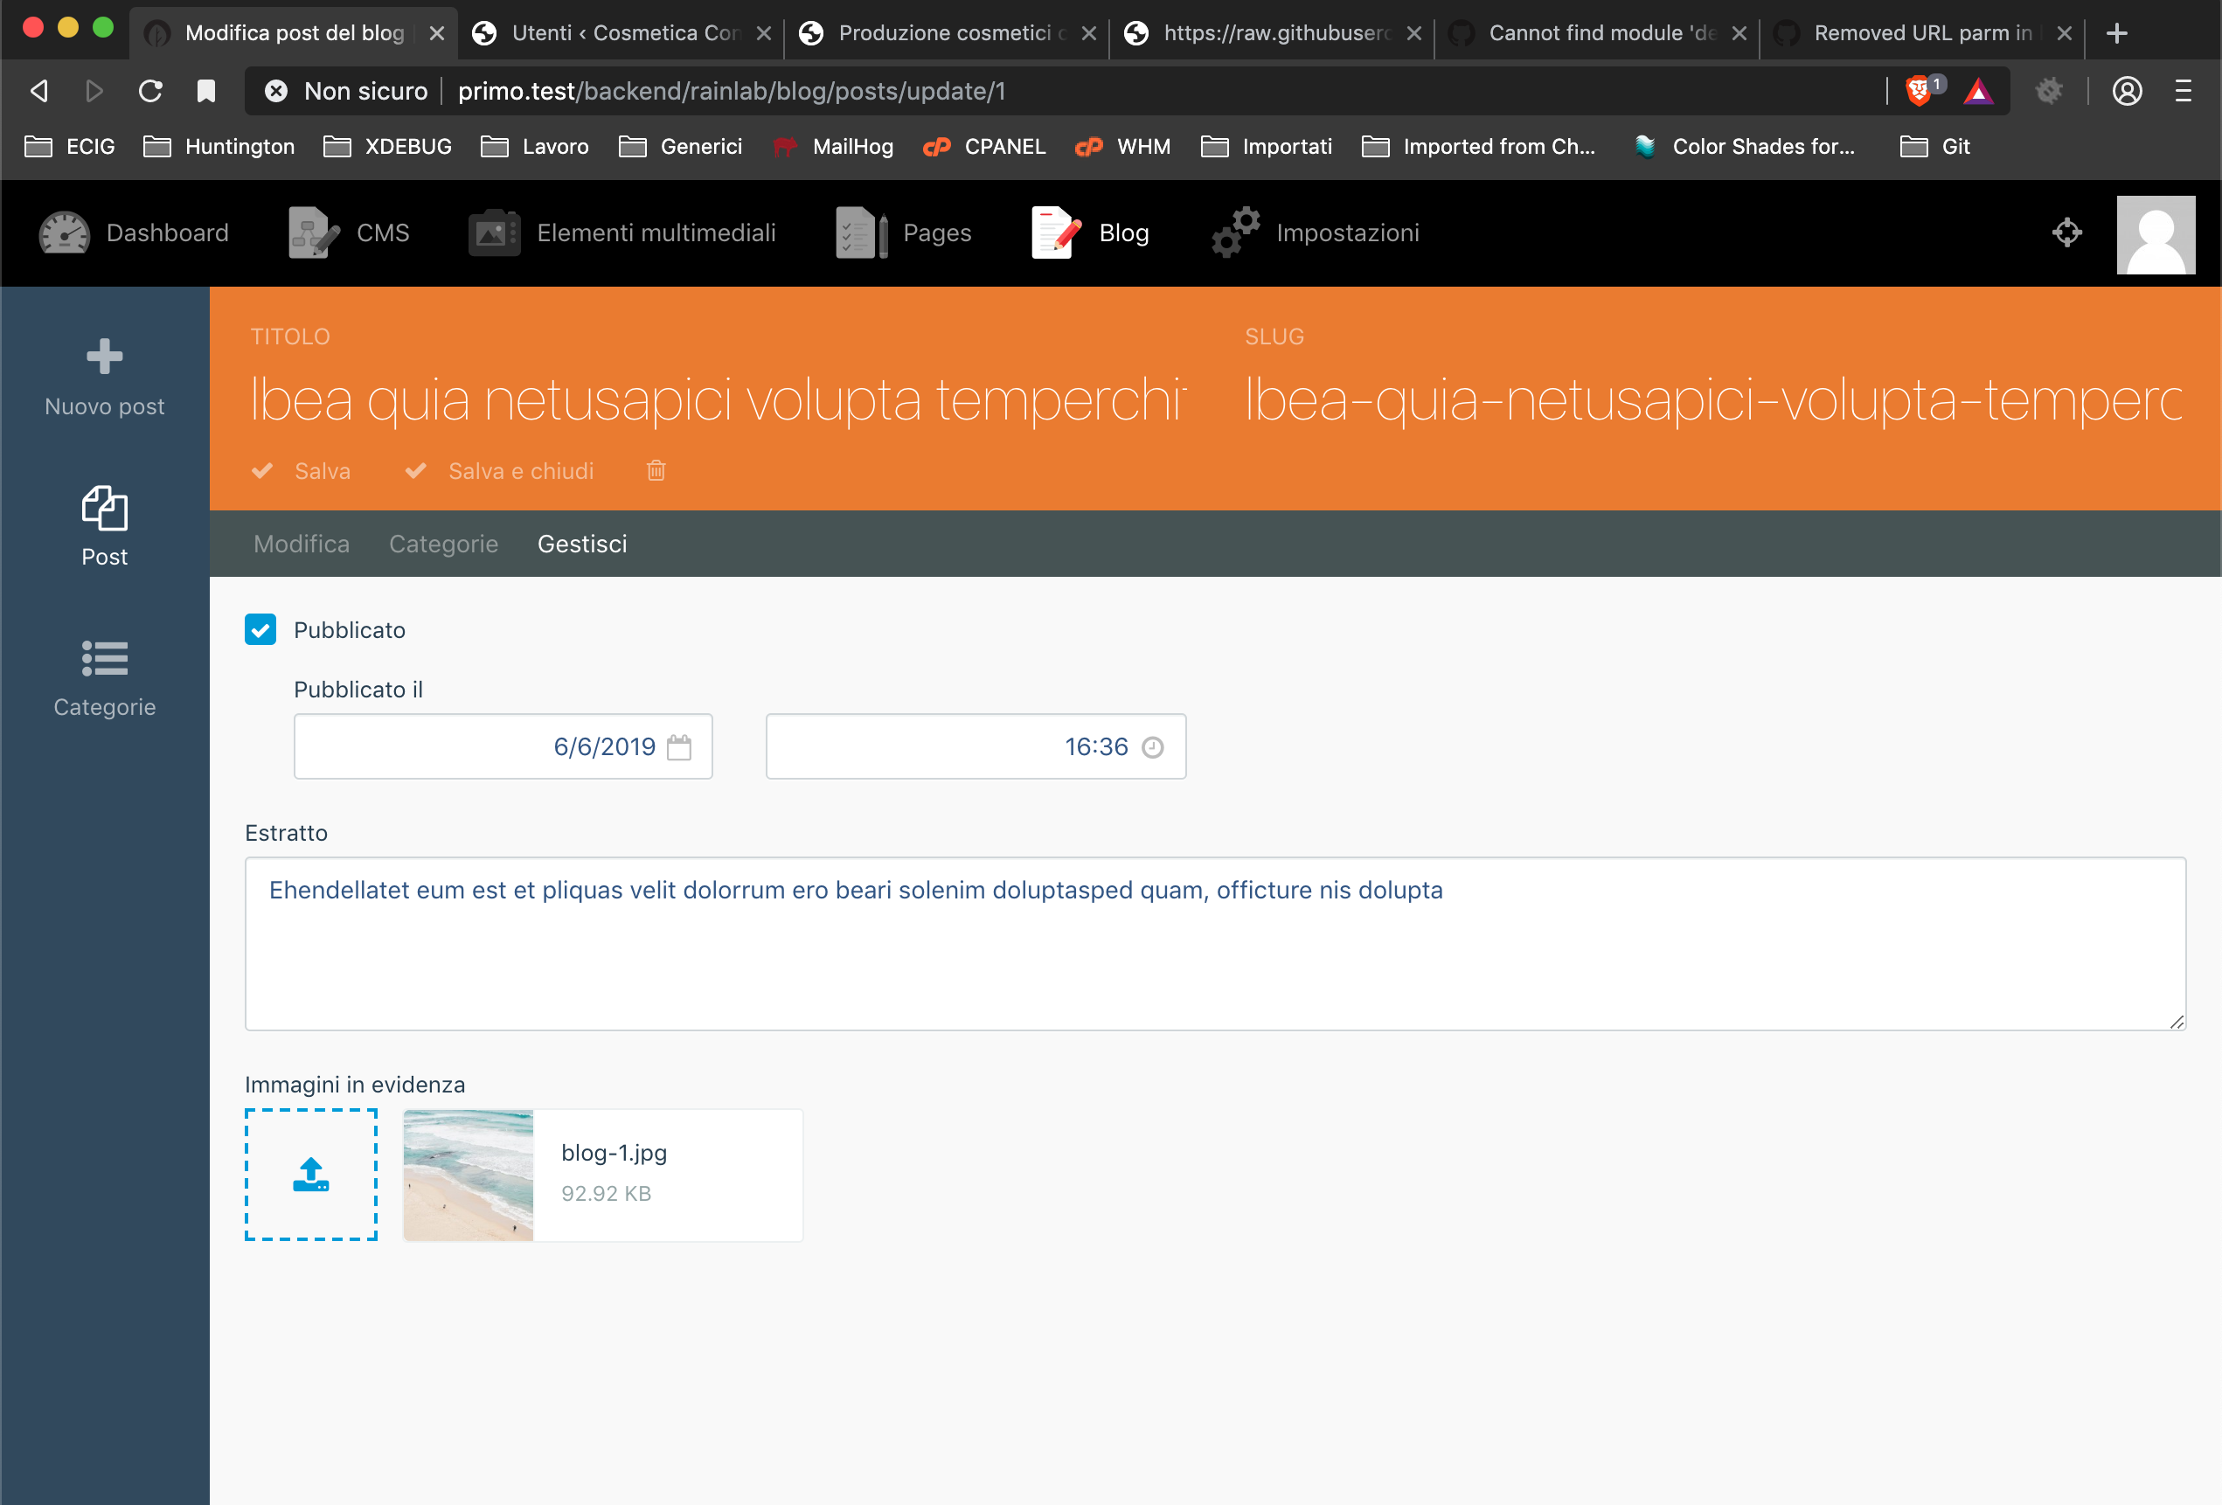Switch to the Categorie tab
2222x1505 pixels.
pos(442,543)
